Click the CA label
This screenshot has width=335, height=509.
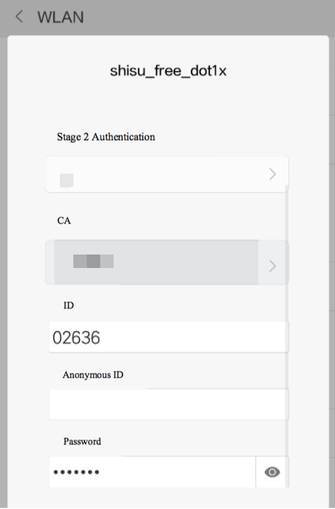click(x=64, y=221)
